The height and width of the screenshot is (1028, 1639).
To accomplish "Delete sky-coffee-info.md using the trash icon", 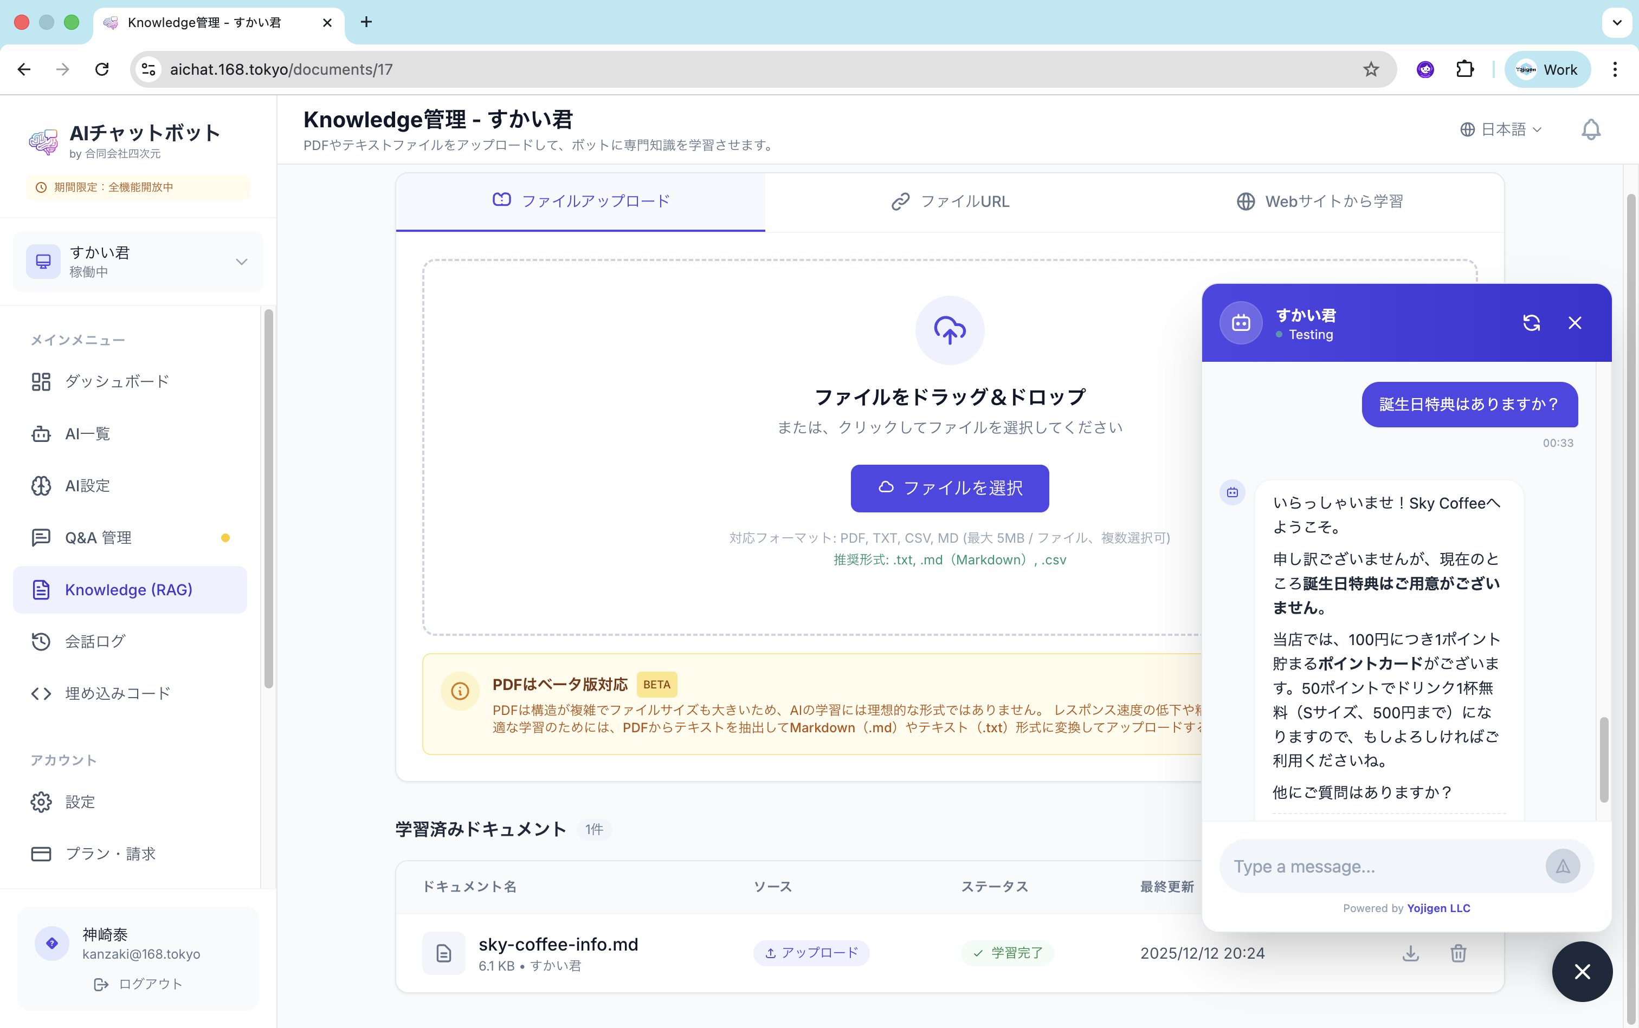I will pos(1458,953).
